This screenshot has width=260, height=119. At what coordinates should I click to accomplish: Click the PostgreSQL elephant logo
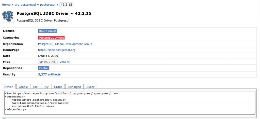[8, 17]
